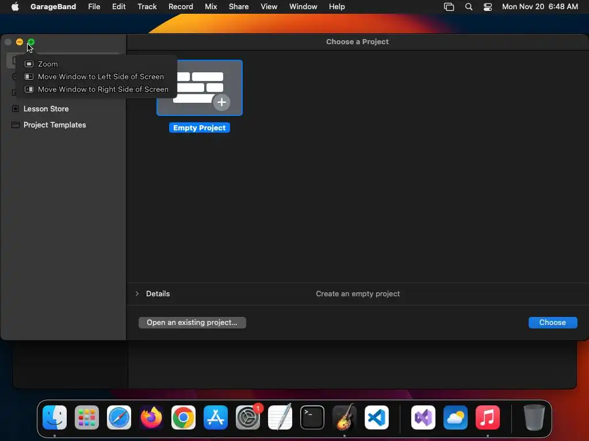Click the date and time in menu bar
Image resolution: width=589 pixels, height=441 pixels.
(540, 7)
